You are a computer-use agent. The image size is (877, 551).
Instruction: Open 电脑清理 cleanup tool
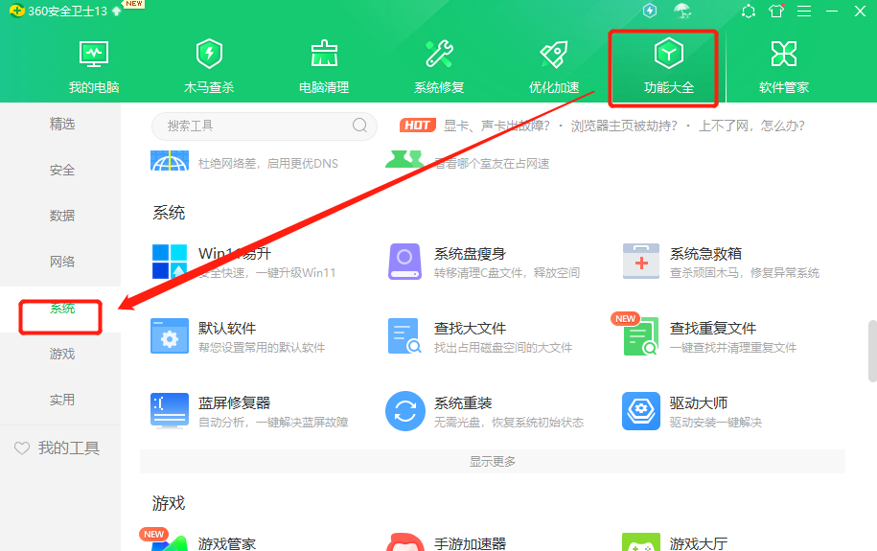click(324, 66)
